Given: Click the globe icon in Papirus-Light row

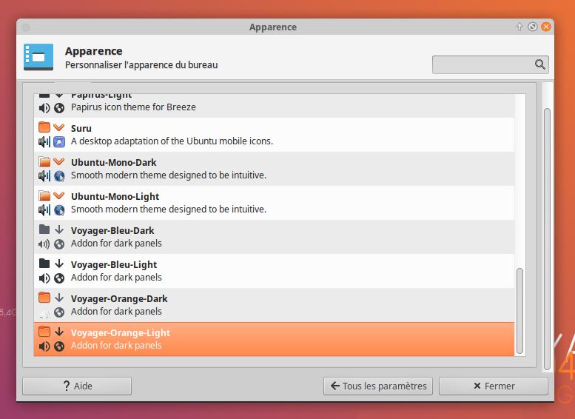Looking at the screenshot, I should coord(59,108).
